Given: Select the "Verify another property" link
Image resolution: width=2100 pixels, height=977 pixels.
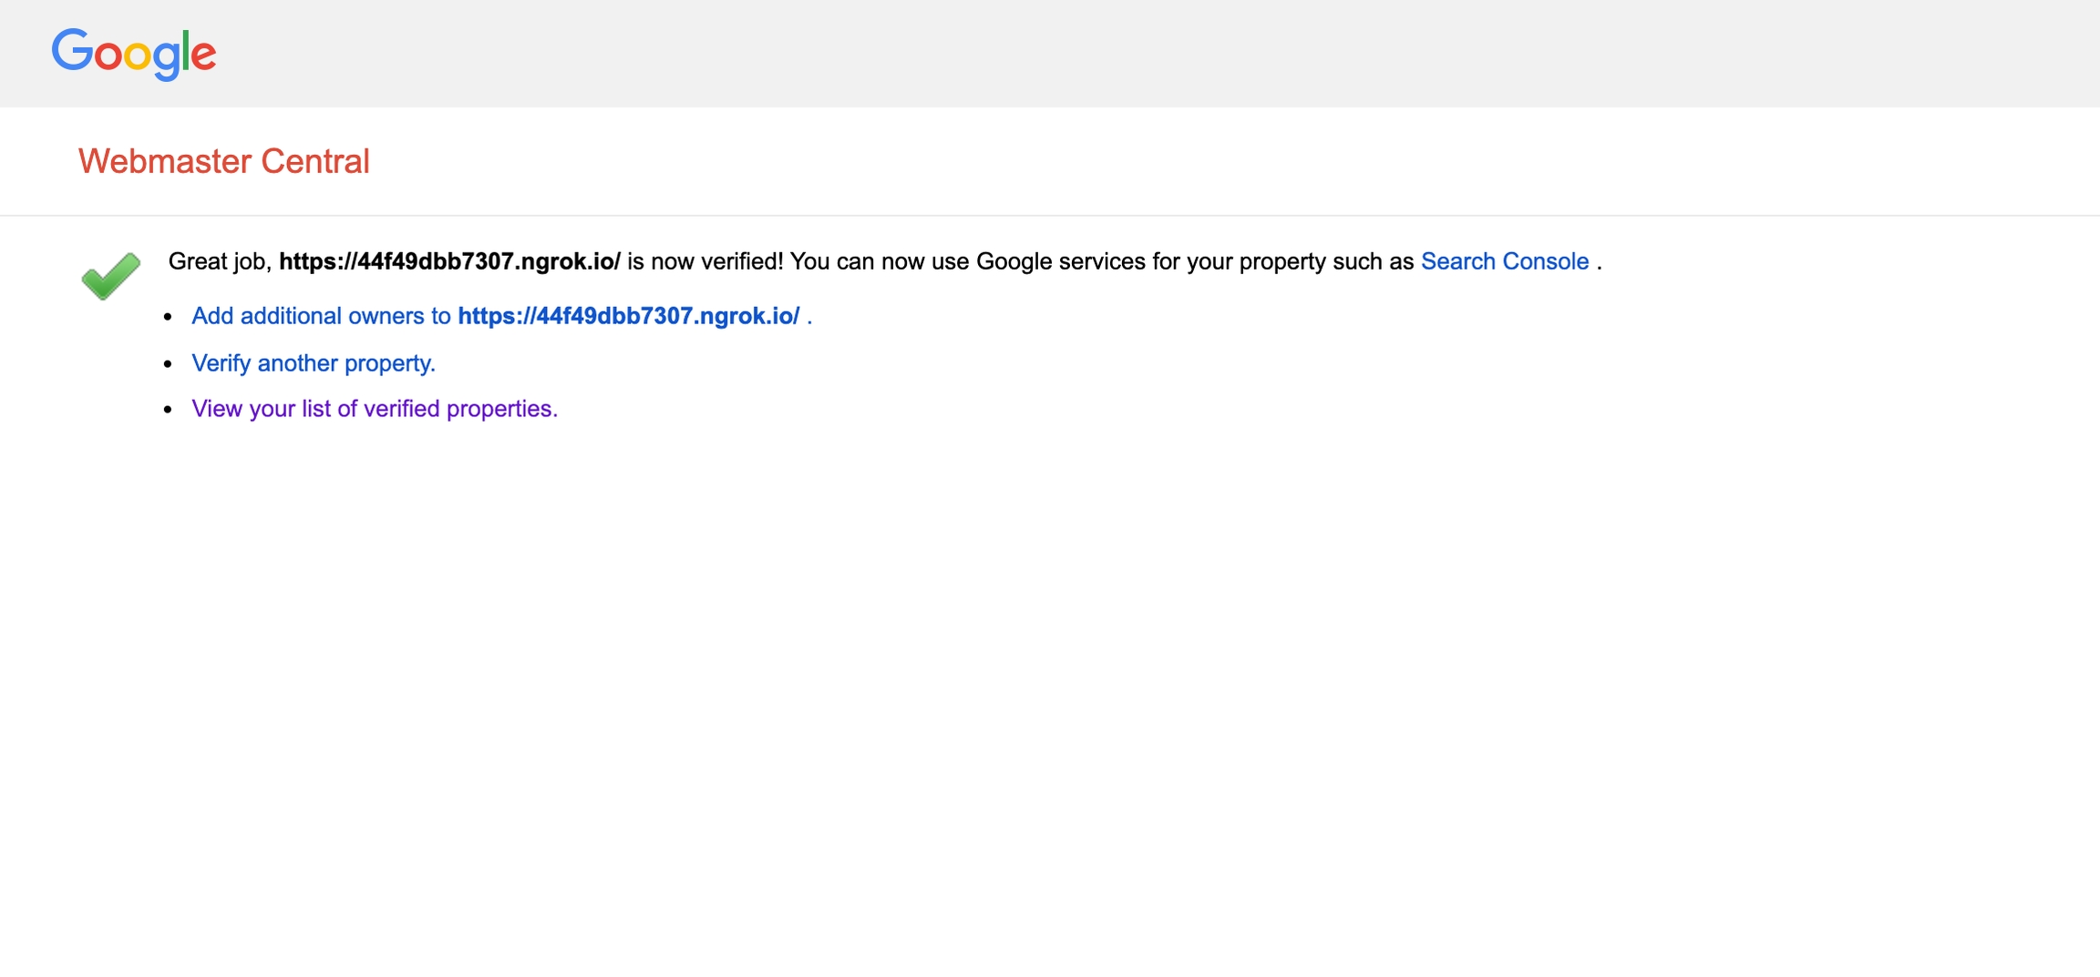Looking at the screenshot, I should click(313, 363).
